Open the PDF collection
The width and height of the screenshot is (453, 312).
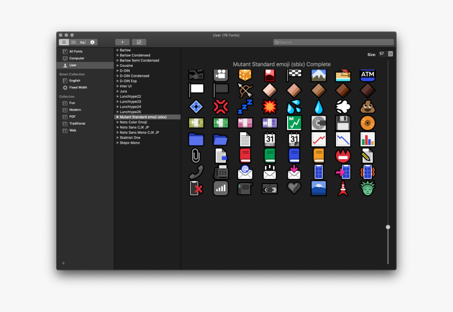(85, 117)
